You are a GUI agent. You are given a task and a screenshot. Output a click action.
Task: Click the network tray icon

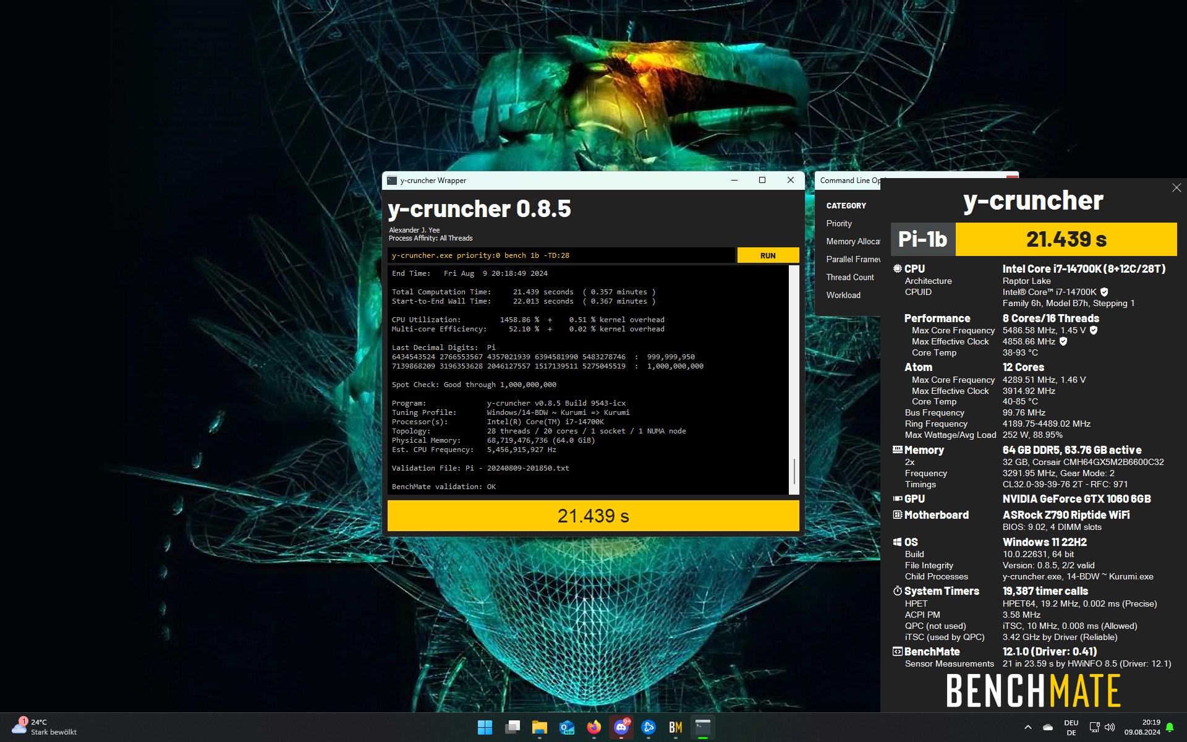click(1094, 727)
